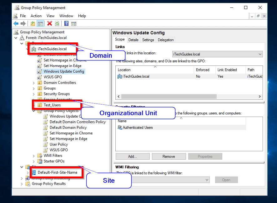The width and height of the screenshot is (277, 203).
Task: Open the Action menu
Action: [36, 16]
